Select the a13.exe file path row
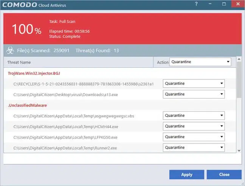This screenshot has height=186, width=245. (x=65, y=95)
